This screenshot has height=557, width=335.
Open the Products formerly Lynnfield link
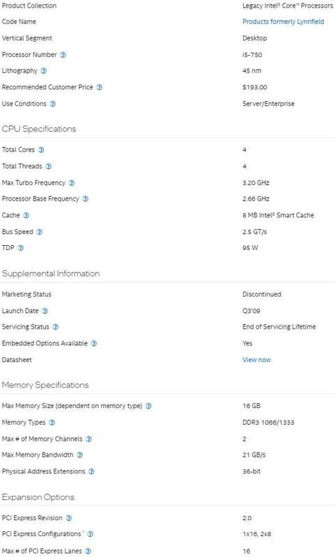point(283,22)
